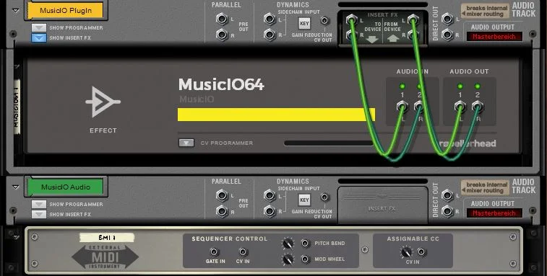Click the MusicIO PlugIn track name label
Viewport: 547px width, 276px height.
[x=66, y=10]
